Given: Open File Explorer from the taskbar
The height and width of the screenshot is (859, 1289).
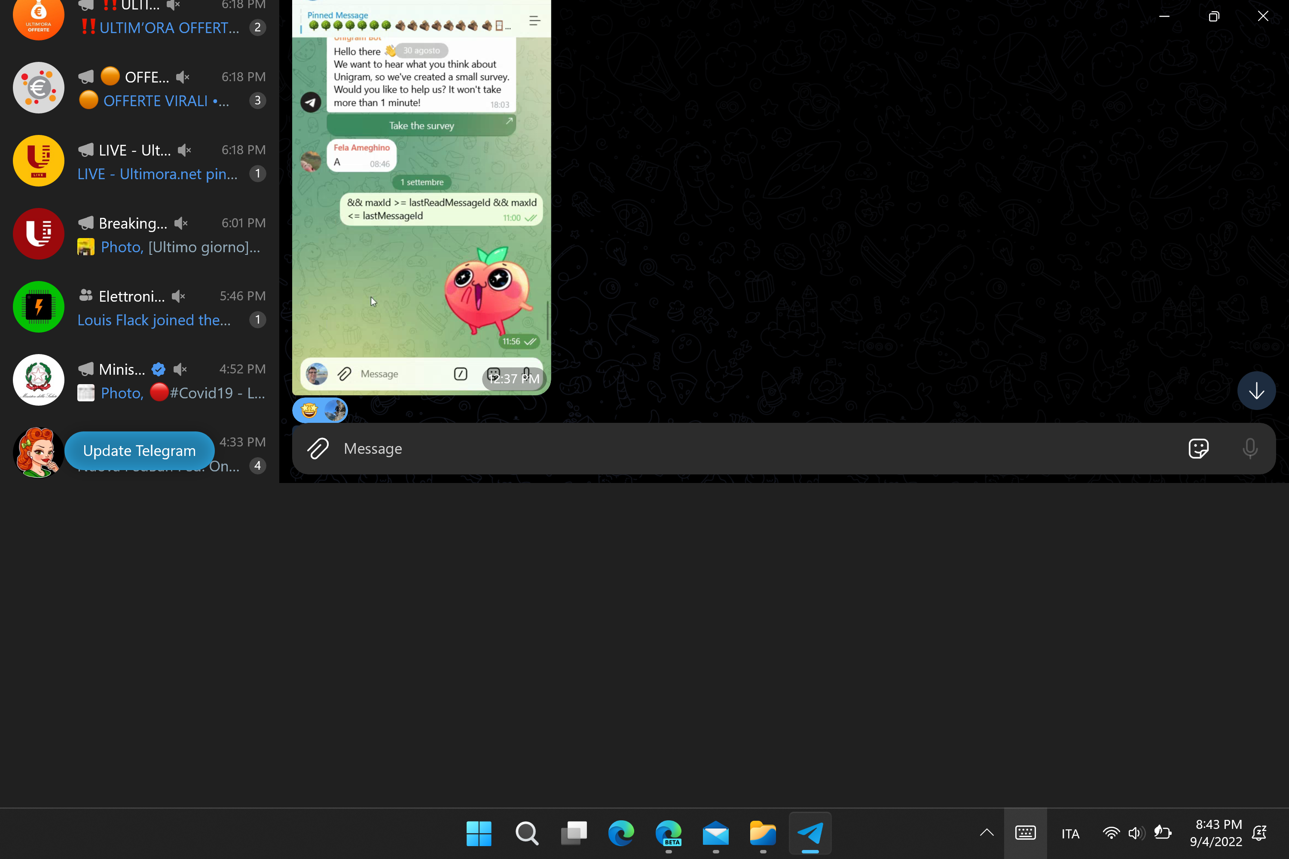Looking at the screenshot, I should pyautogui.click(x=763, y=833).
